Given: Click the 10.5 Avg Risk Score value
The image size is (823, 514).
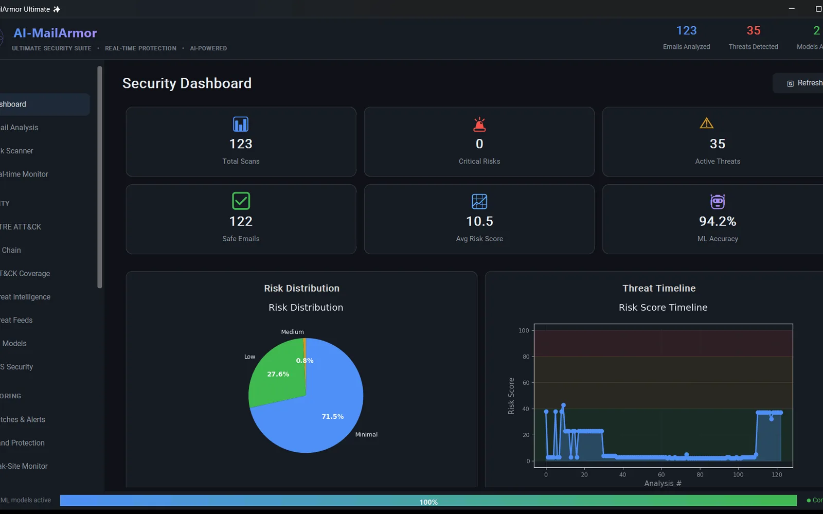Looking at the screenshot, I should click(x=479, y=221).
